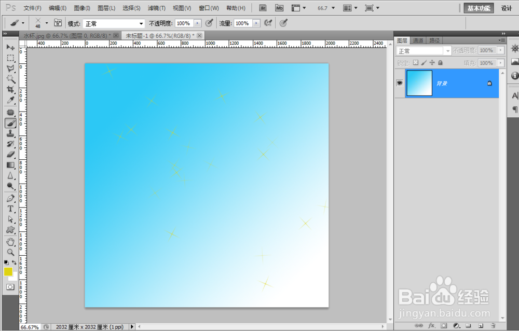Select the Eyedropper tool
The height and width of the screenshot is (331, 519).
(10, 100)
